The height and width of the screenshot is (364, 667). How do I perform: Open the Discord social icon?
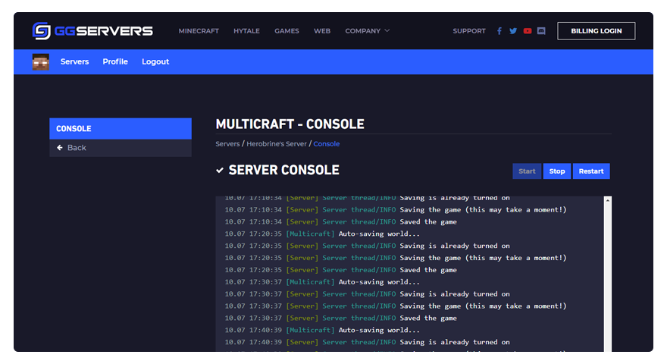coord(541,30)
